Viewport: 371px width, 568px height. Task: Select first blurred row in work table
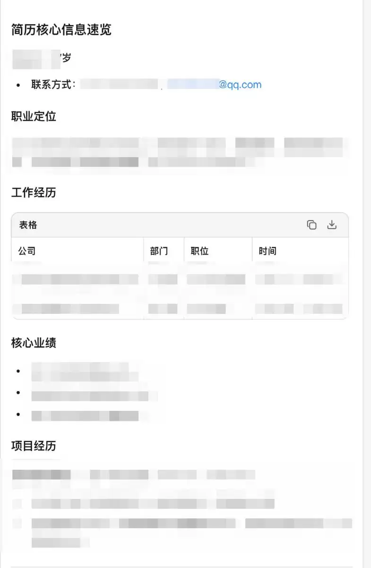tap(180, 279)
